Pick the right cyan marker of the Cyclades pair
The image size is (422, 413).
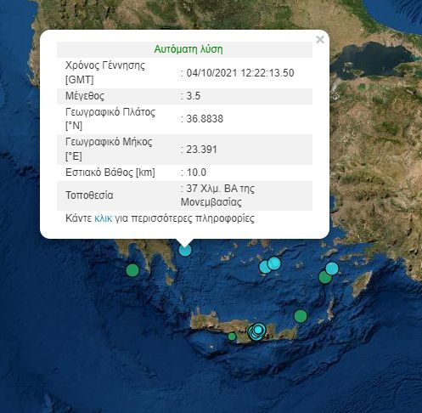274,263
